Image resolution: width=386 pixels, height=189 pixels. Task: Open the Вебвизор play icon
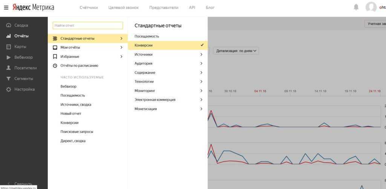click(9, 57)
